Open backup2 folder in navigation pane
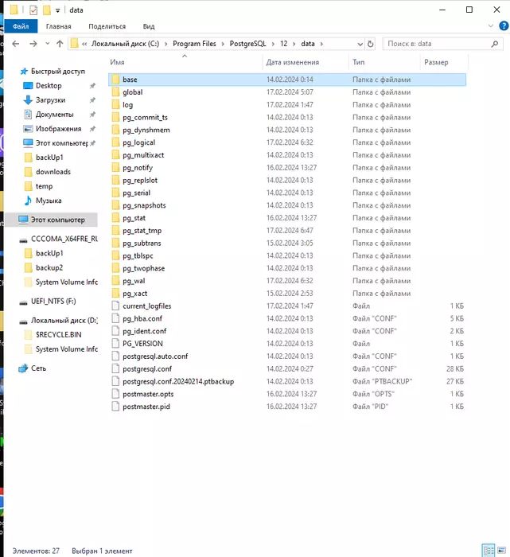 [x=49, y=267]
